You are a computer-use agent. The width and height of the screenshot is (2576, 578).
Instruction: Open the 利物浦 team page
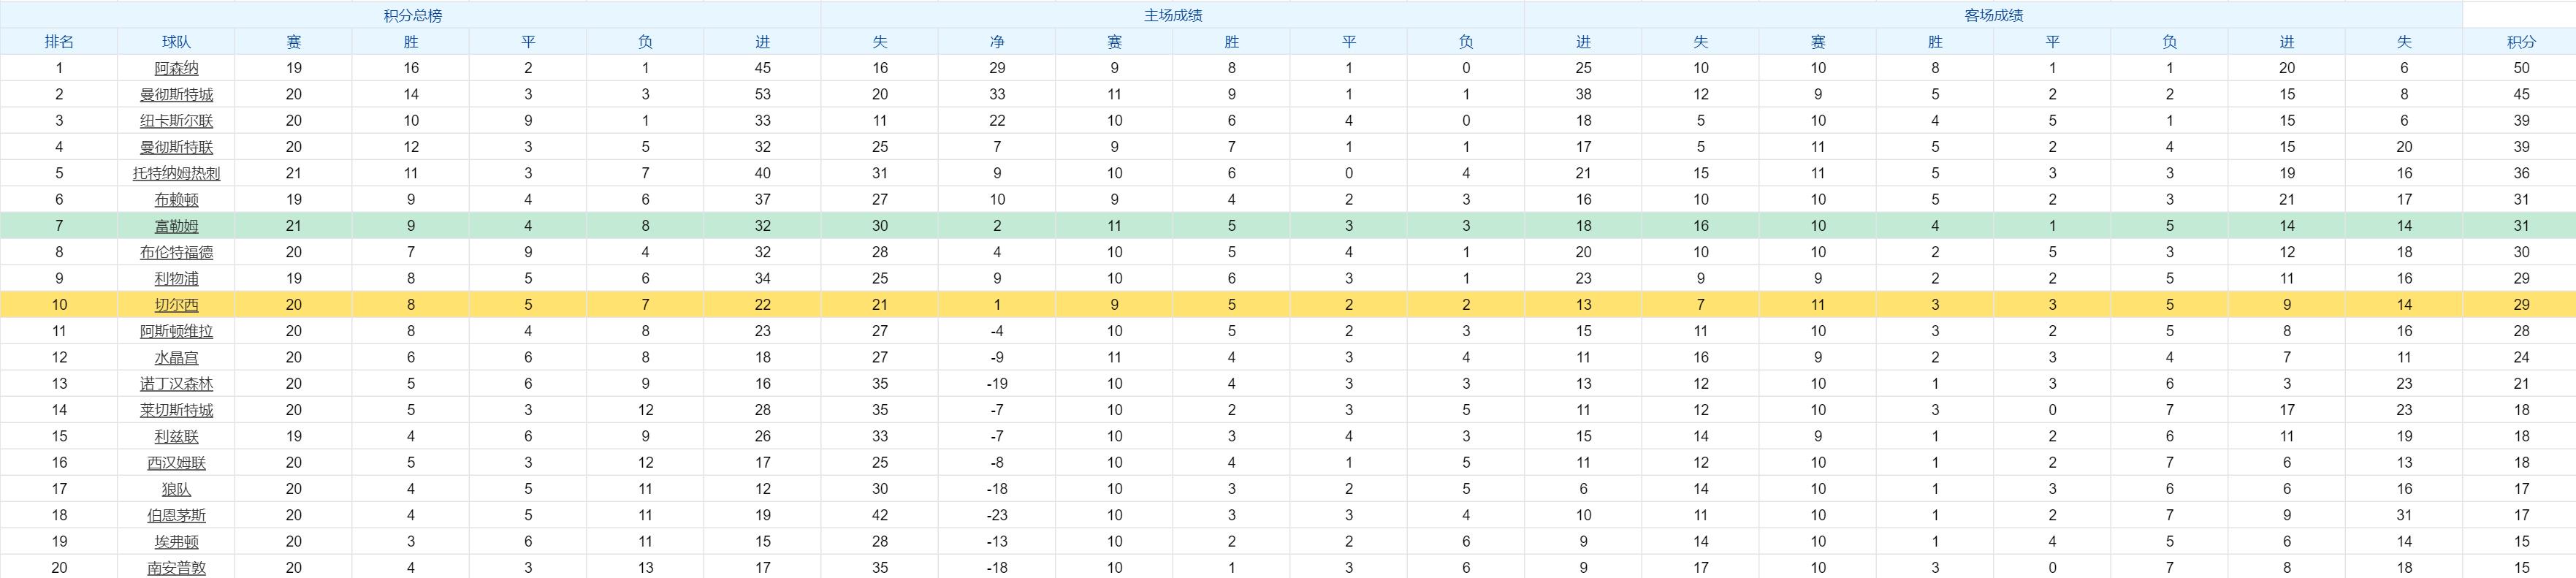click(176, 278)
